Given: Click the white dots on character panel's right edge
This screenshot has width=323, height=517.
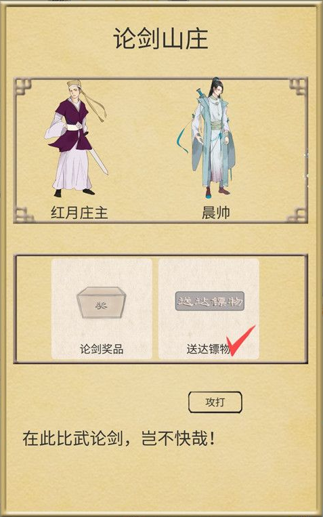Looking at the screenshot, I should (307, 169).
